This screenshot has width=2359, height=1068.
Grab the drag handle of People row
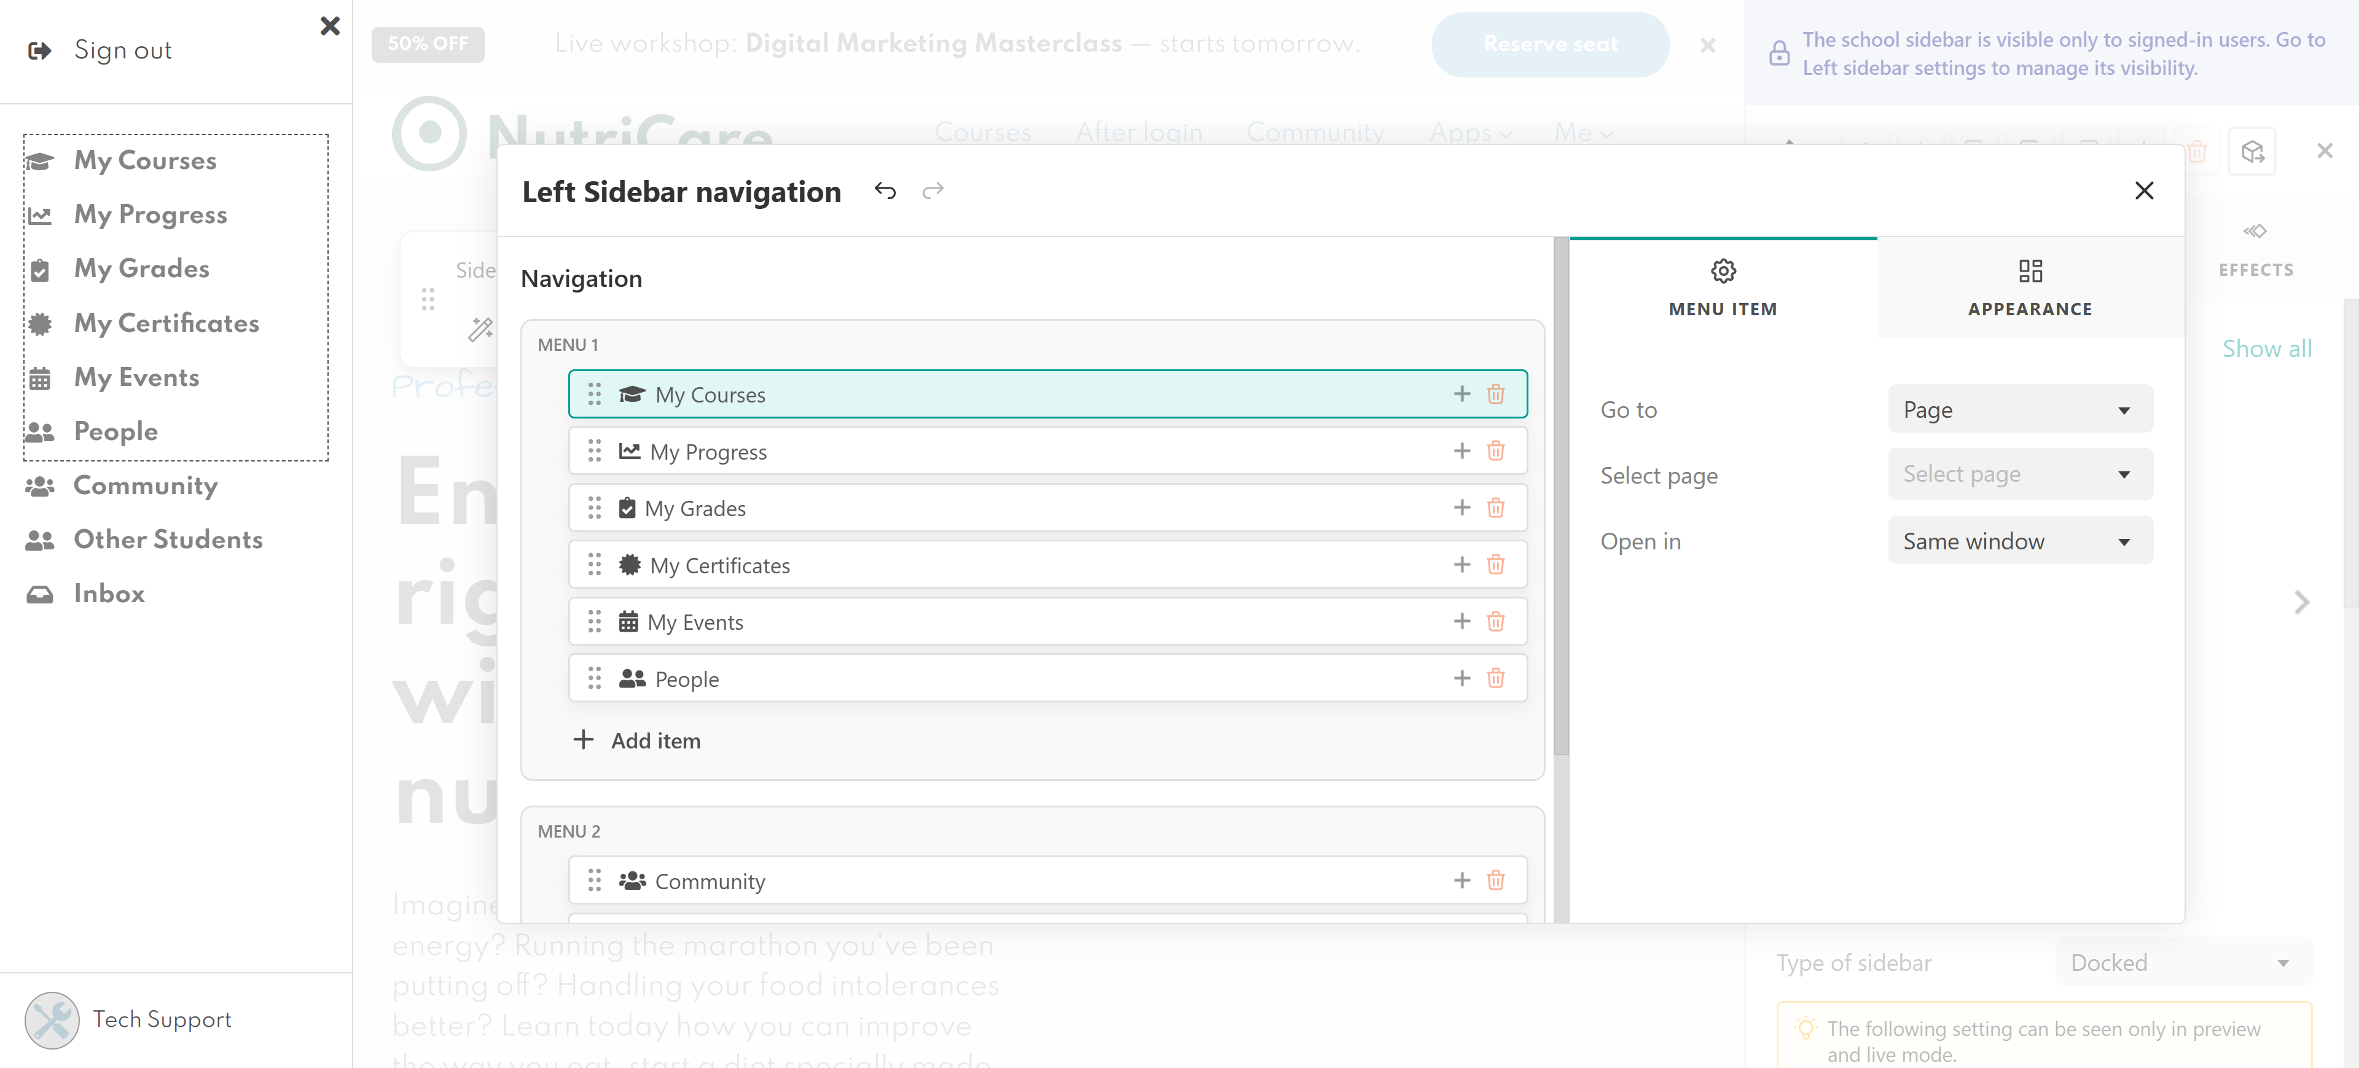pos(594,678)
